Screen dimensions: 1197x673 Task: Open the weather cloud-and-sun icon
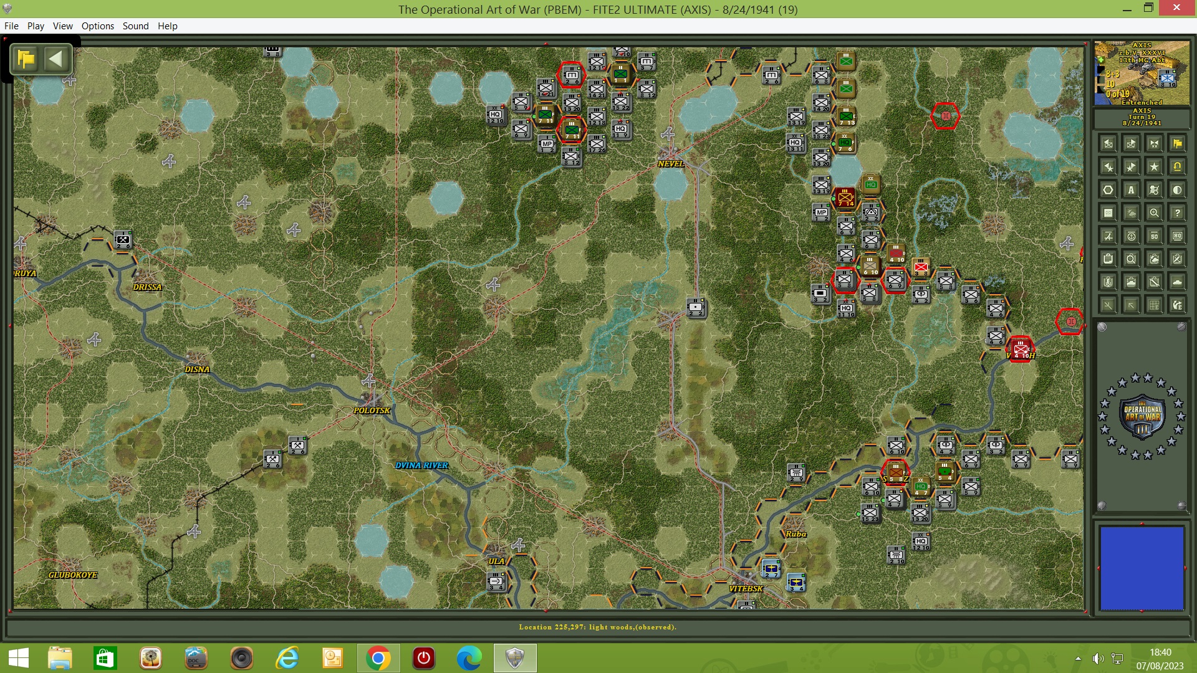tap(1131, 213)
